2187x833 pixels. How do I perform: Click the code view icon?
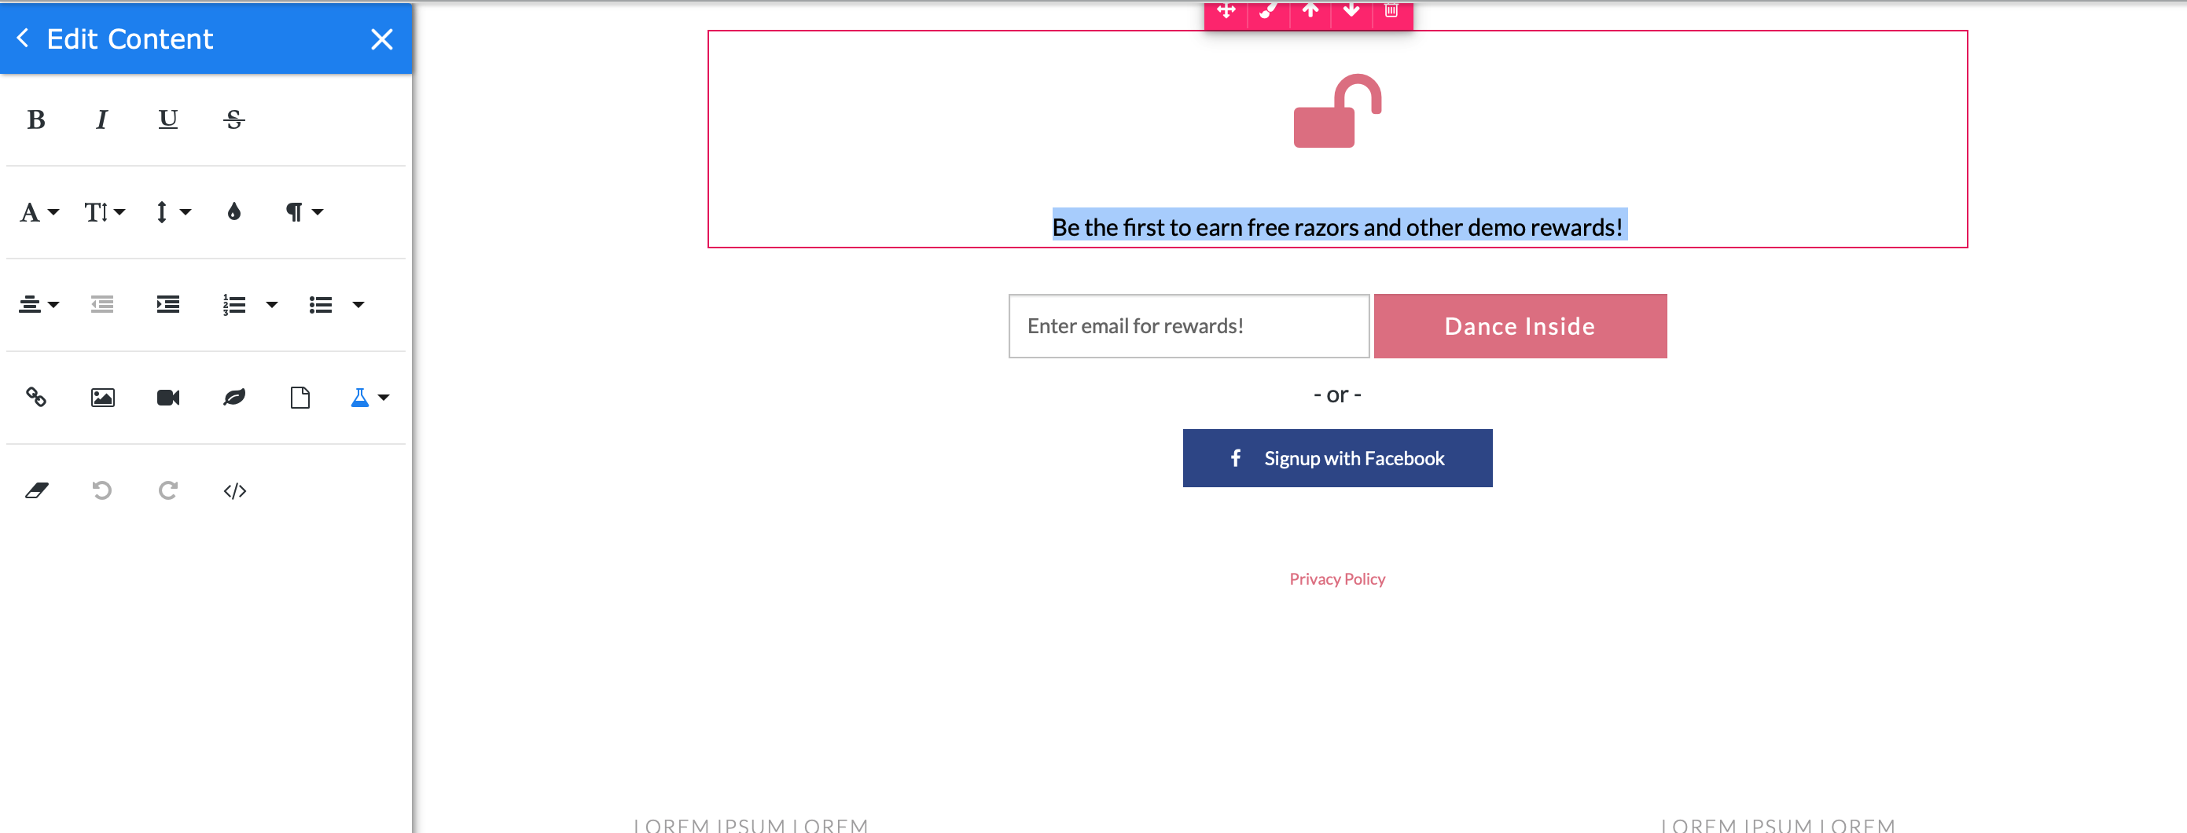coord(234,490)
